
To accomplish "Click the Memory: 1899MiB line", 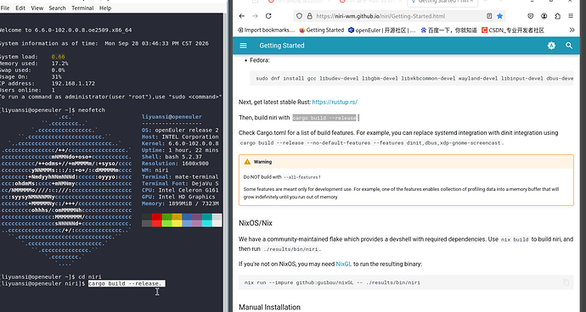I will point(180,203).
